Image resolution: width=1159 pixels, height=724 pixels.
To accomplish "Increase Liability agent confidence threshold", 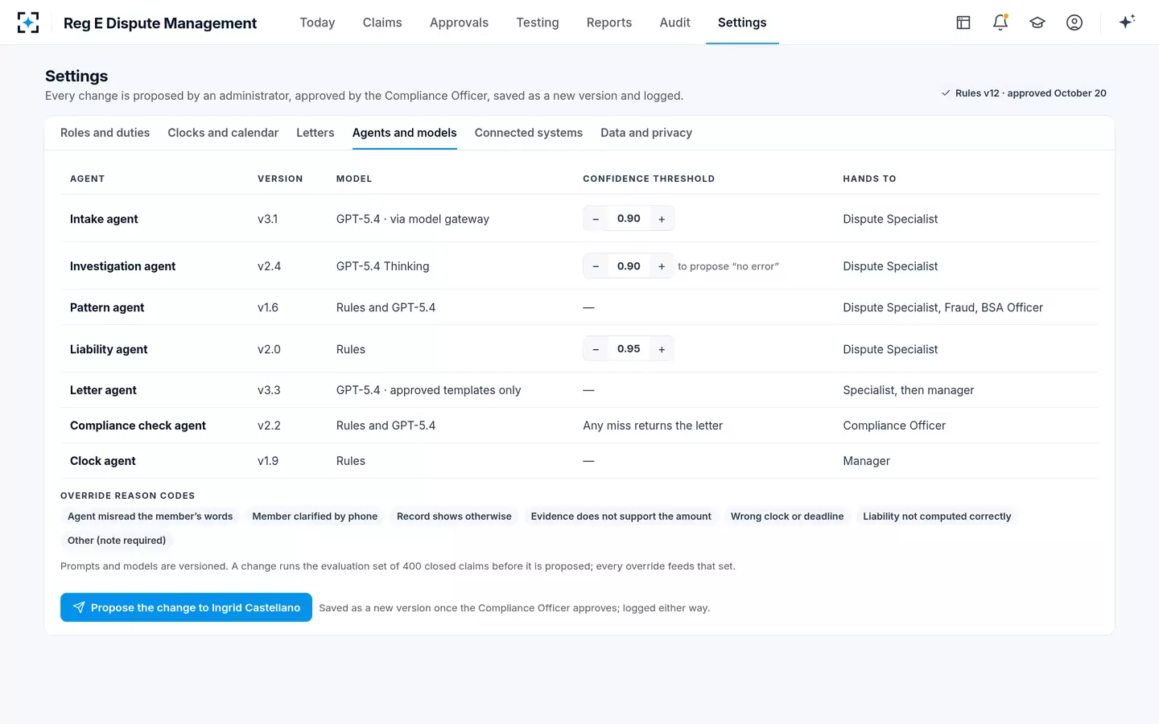I will [662, 349].
